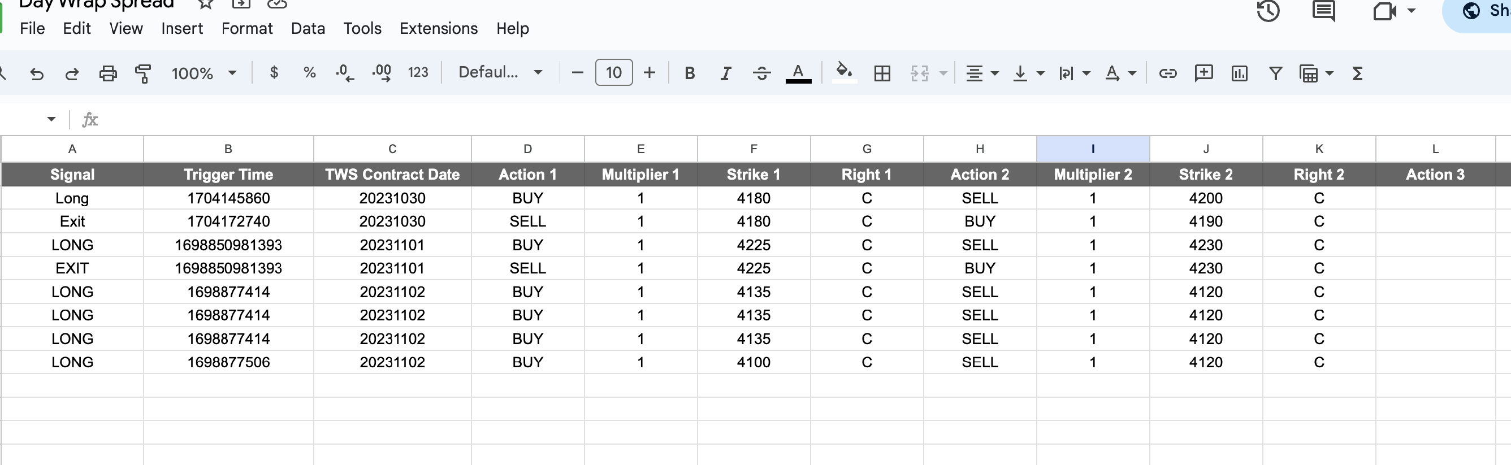Click the Undo icon

coord(37,73)
